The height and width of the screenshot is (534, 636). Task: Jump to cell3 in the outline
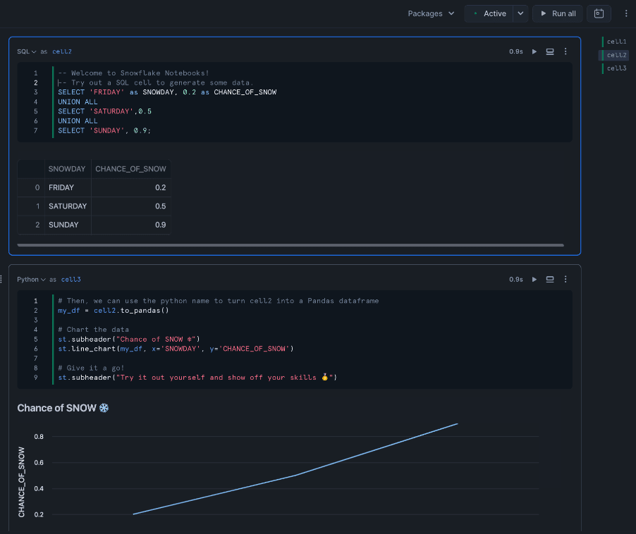coord(616,68)
